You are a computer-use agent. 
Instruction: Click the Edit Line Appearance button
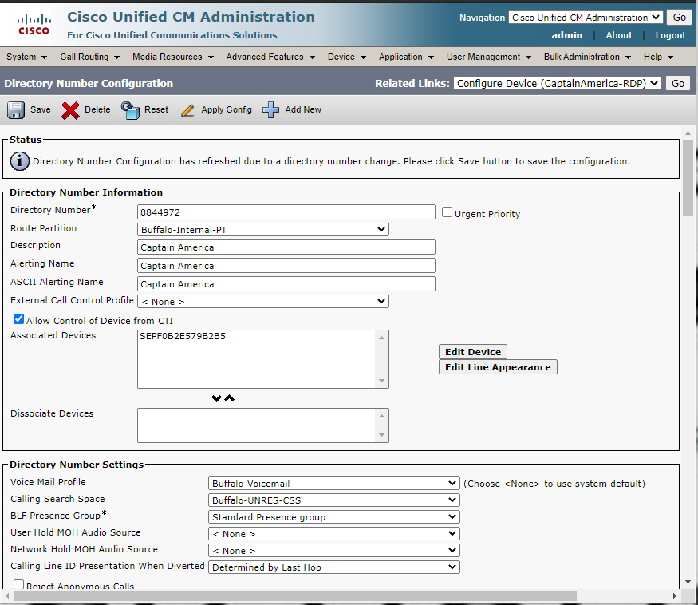point(498,367)
